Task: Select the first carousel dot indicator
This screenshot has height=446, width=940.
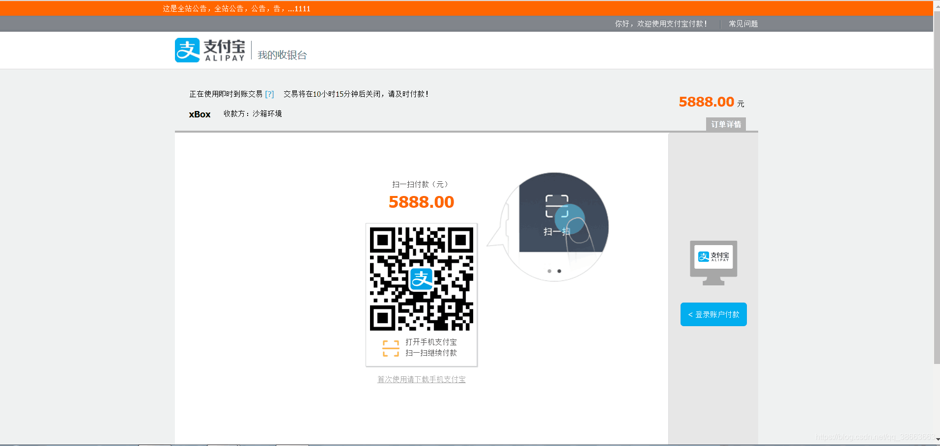Action: click(x=549, y=271)
